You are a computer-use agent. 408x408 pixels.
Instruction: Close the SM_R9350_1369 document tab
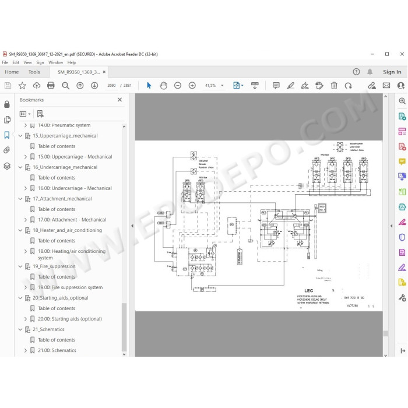tap(104, 72)
